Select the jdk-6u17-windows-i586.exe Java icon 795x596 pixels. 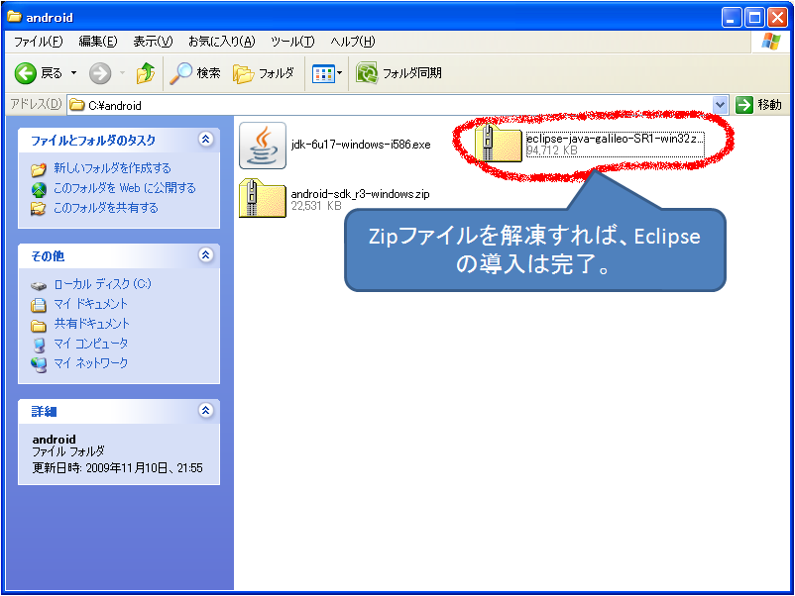click(263, 146)
